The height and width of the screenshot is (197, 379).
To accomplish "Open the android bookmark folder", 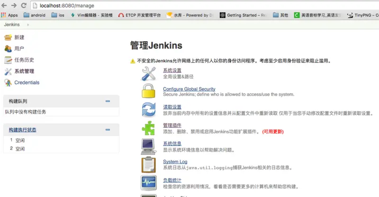I will pyautogui.click(x=35, y=15).
